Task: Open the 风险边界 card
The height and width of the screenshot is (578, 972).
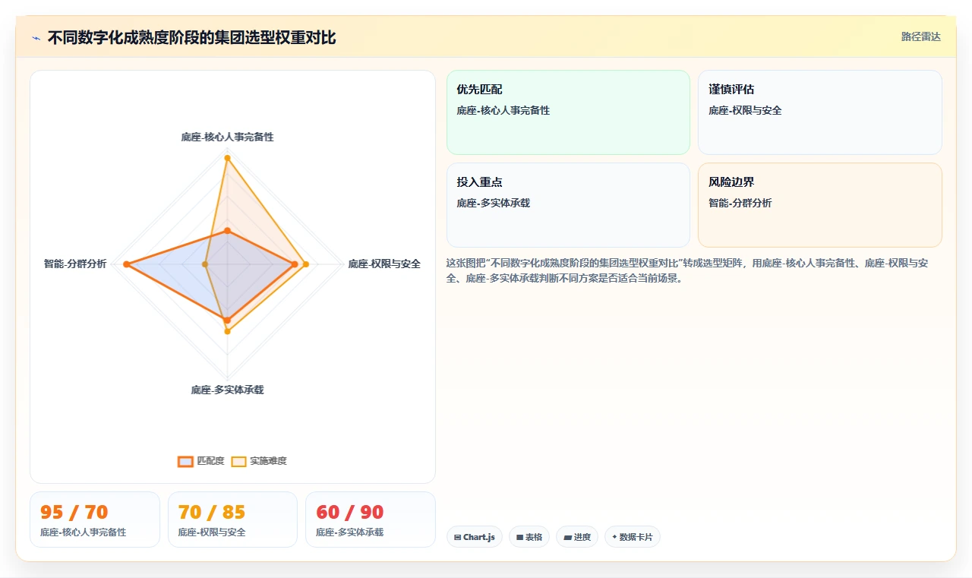Action: (820, 205)
